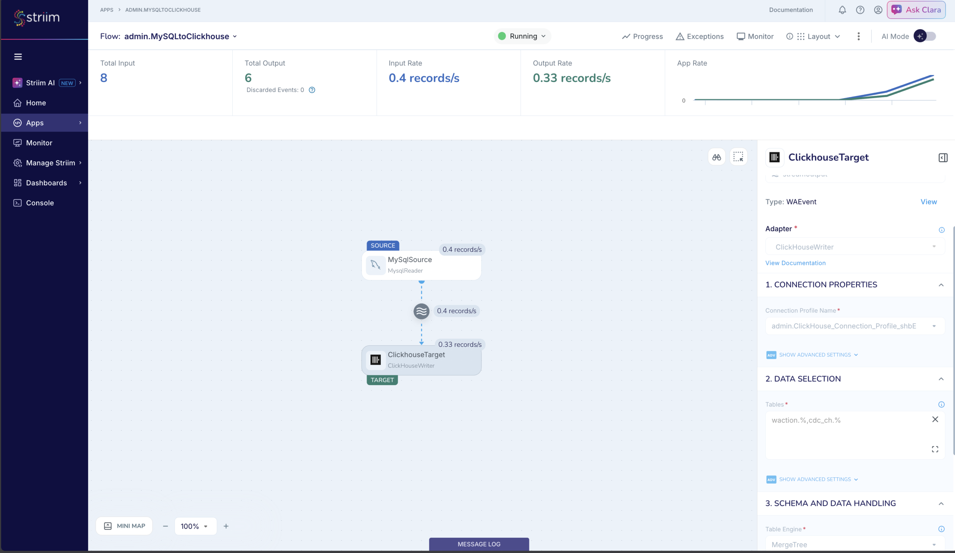Collapse Schema and Data Handling section
The image size is (955, 553).
tap(940, 503)
